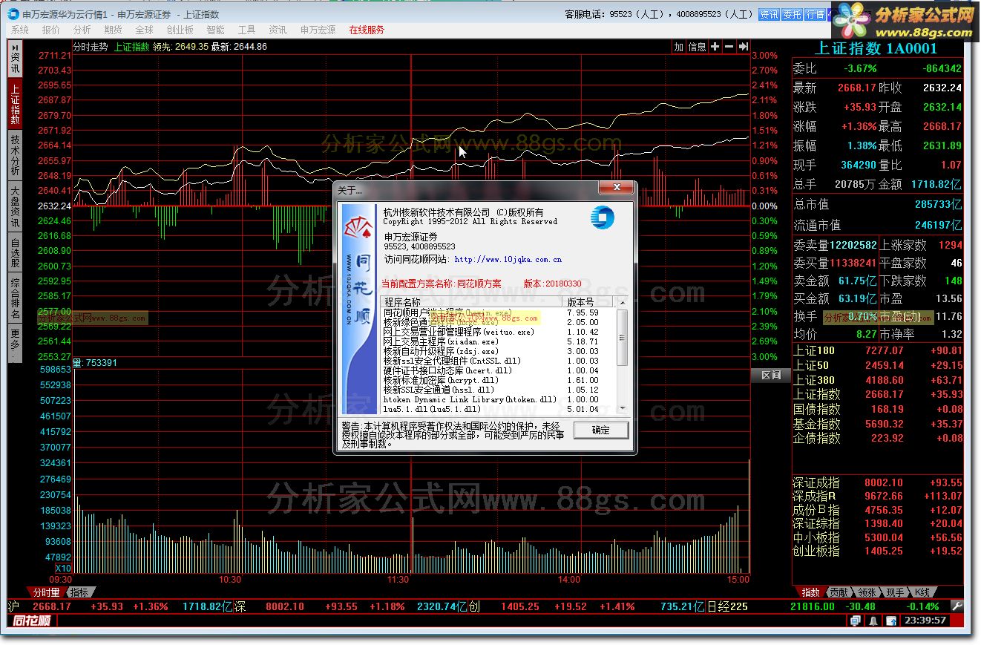
Task: Select lua5.1.dll row in program list
Action: pyautogui.click(x=497, y=409)
